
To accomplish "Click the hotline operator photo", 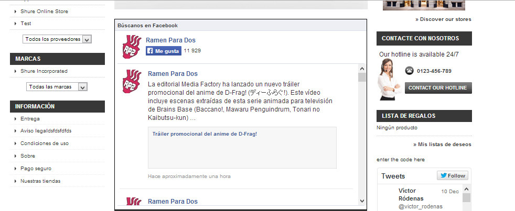I will point(389,79).
